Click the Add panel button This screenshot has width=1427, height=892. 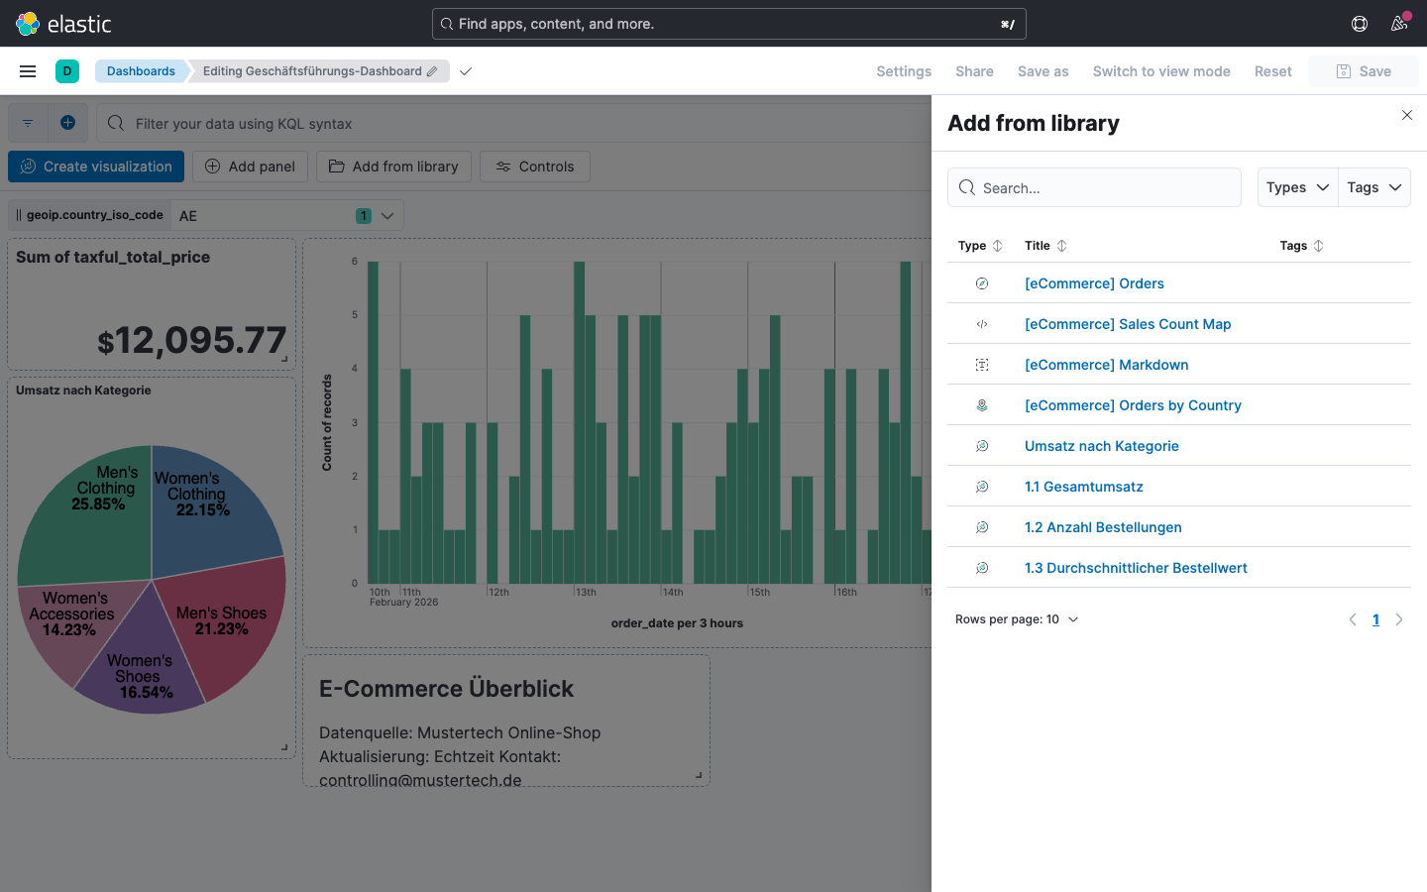click(250, 166)
